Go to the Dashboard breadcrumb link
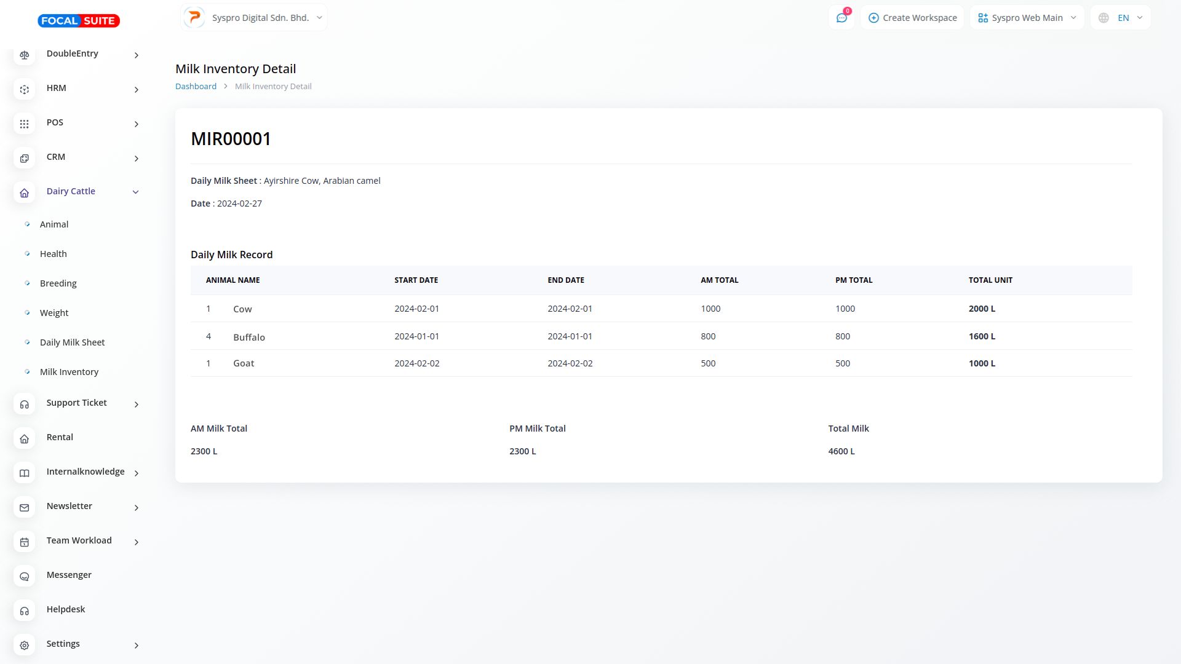 click(x=196, y=87)
